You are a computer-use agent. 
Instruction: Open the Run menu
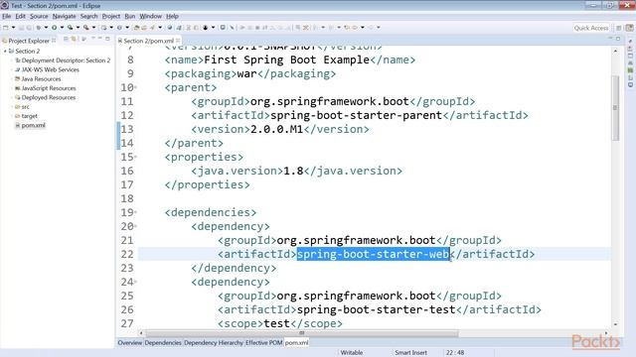tap(130, 16)
